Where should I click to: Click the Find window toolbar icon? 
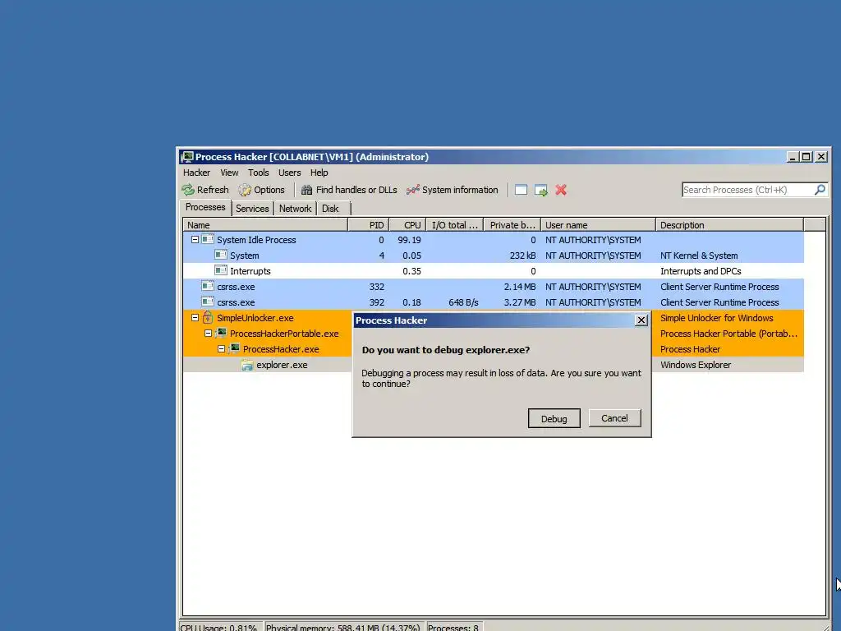click(521, 190)
